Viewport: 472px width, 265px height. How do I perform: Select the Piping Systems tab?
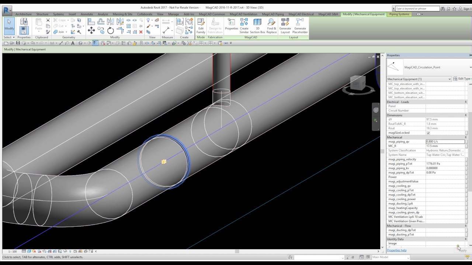point(399,14)
